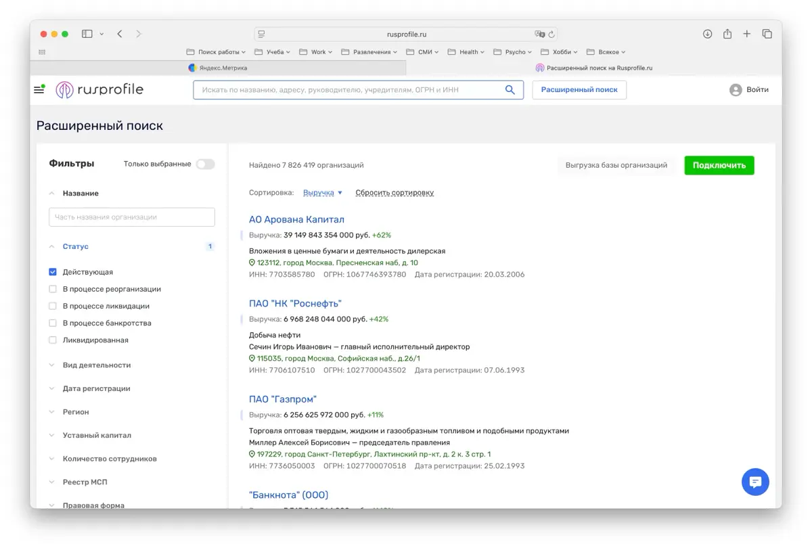Screen dimensions: 812x548
Task: Click Сбросить сортировку link
Action: click(x=394, y=193)
